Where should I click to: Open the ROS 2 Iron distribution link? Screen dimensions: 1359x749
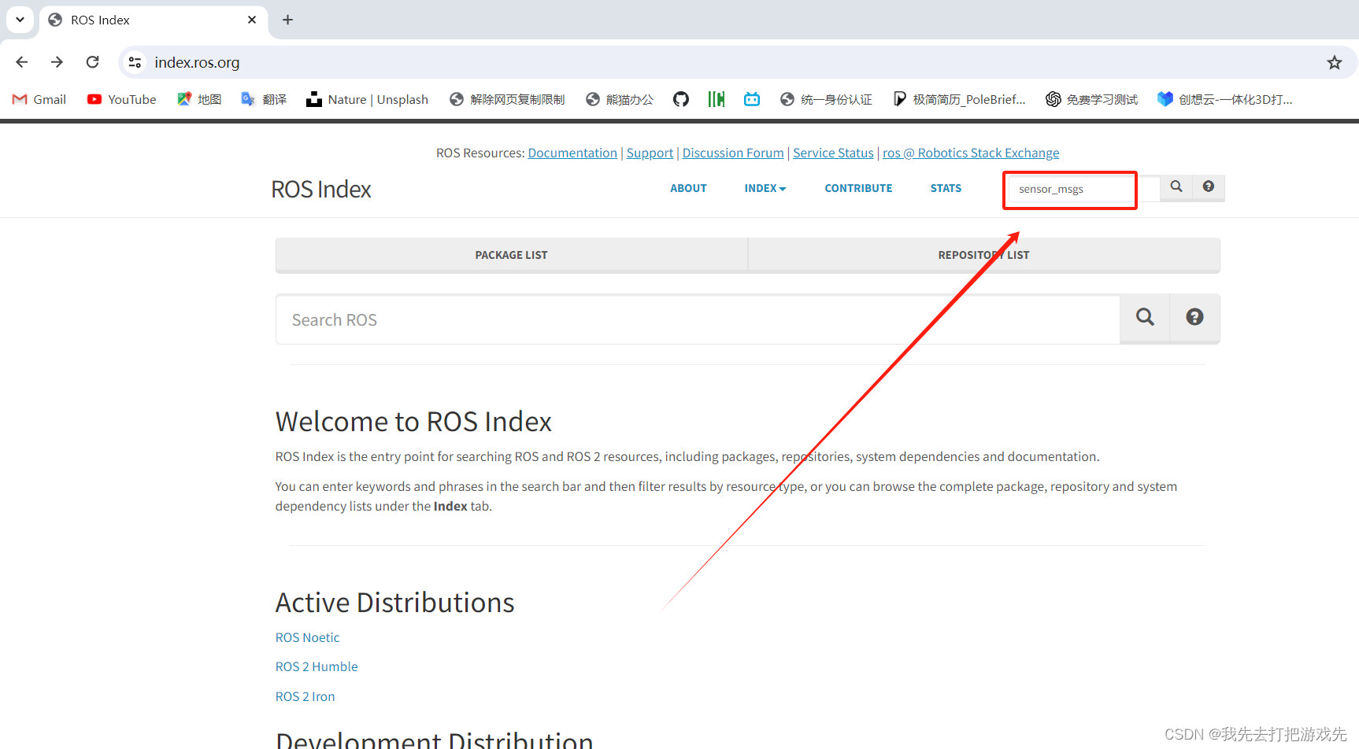tap(305, 696)
